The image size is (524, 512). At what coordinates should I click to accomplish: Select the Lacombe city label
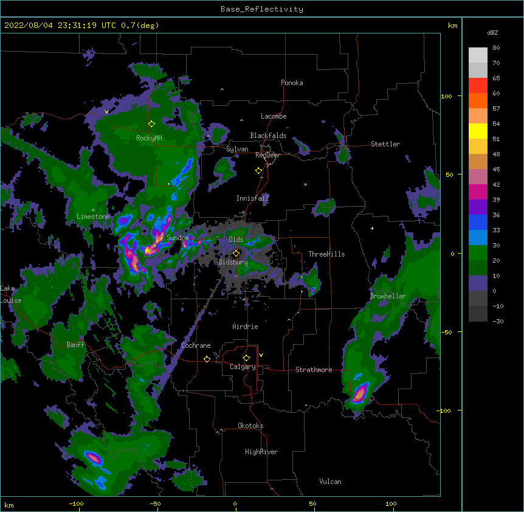pos(274,116)
